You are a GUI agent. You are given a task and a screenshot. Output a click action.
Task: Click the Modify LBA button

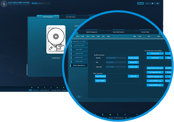133,67
